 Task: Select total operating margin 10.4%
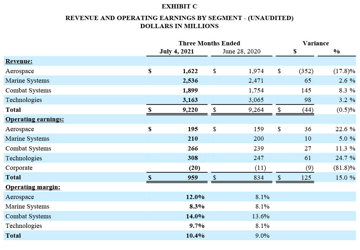point(195,236)
